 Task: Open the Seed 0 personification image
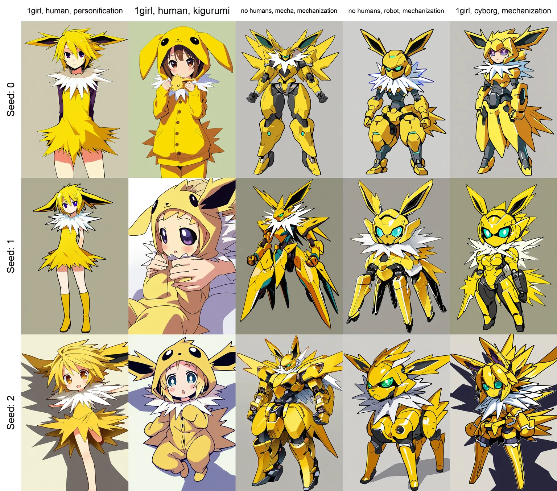point(75,99)
